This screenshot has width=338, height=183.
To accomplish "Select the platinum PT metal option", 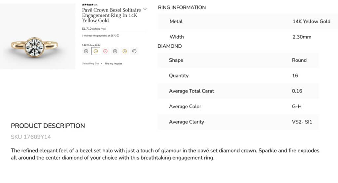I will (134, 51).
